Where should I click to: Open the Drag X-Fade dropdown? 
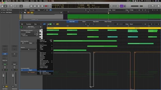[133, 10]
